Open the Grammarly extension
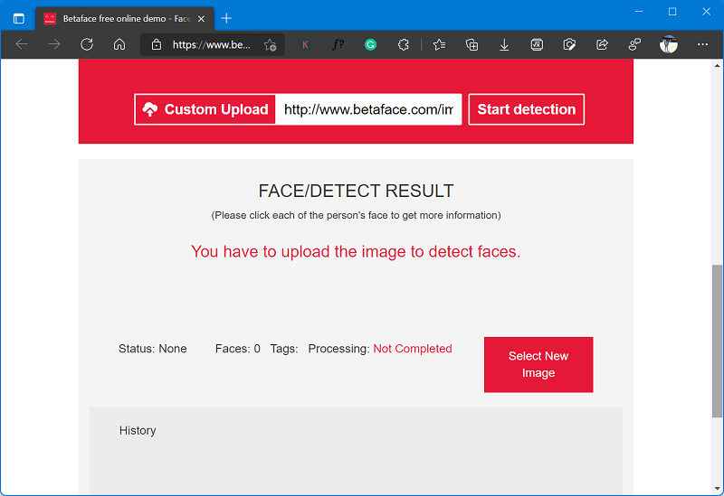 (x=370, y=44)
